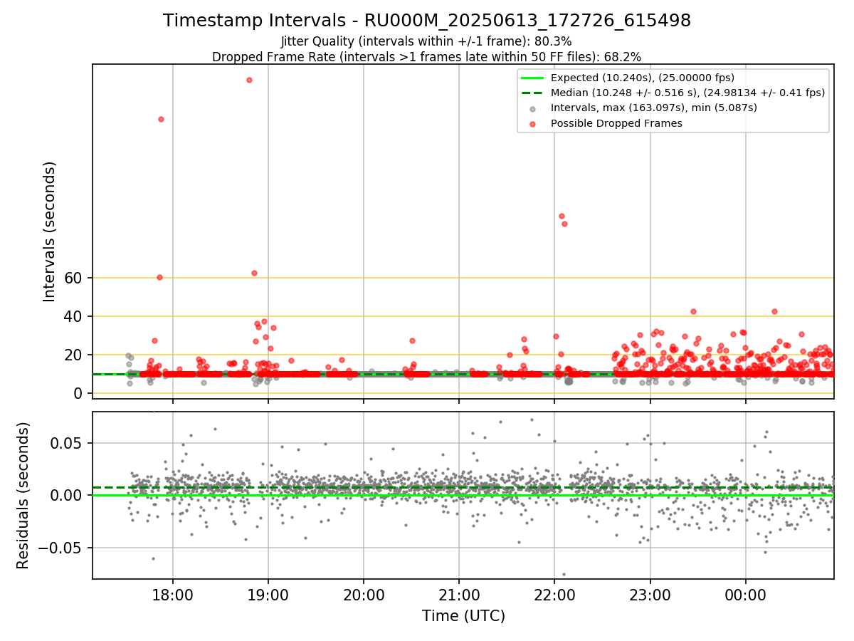Click the Dropped Frame Rate 68.2% subtitle
Viewport: 854px width, 641px height.
coord(426,56)
